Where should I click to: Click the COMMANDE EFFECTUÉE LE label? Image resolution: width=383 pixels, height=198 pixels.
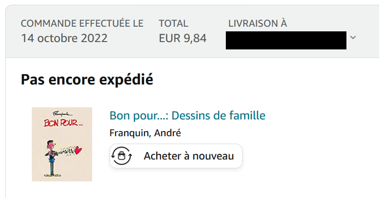tap(82, 24)
